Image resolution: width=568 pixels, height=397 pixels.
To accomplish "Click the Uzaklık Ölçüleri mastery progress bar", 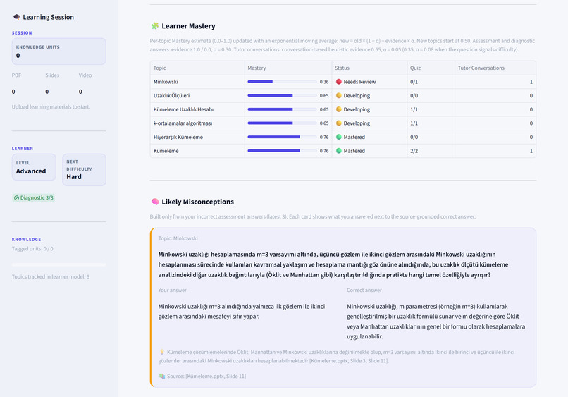I will click(x=282, y=95).
